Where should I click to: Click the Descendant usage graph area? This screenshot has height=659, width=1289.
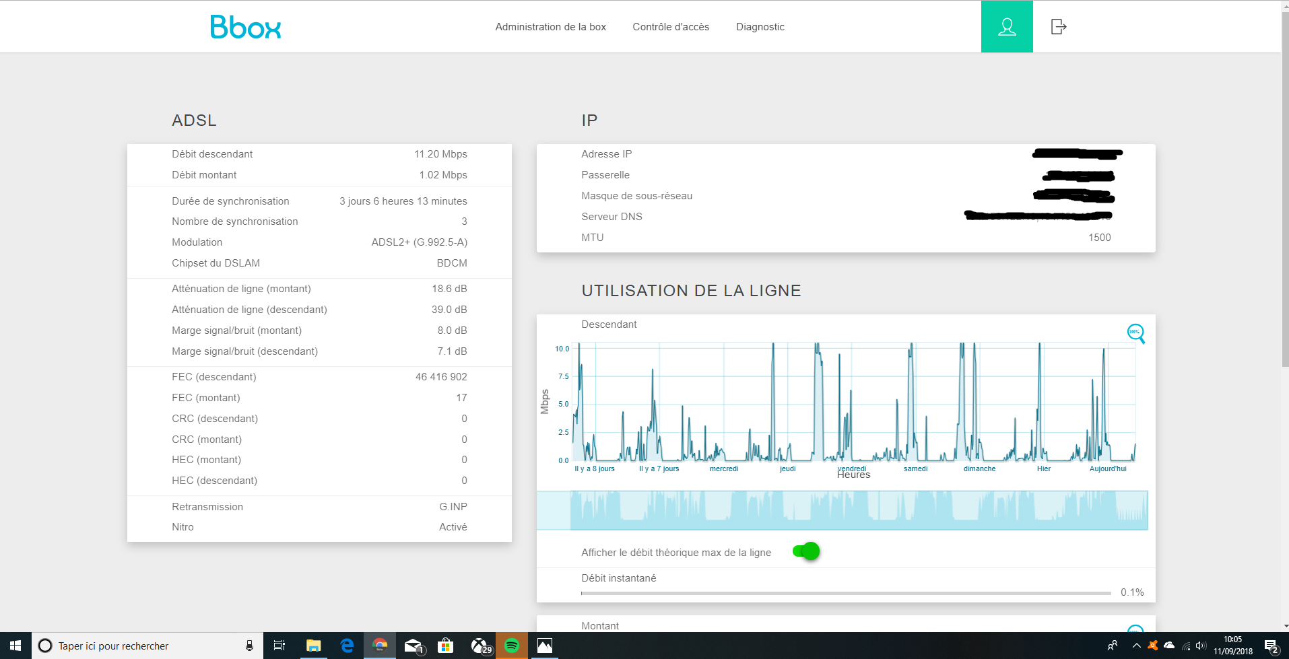(x=854, y=403)
